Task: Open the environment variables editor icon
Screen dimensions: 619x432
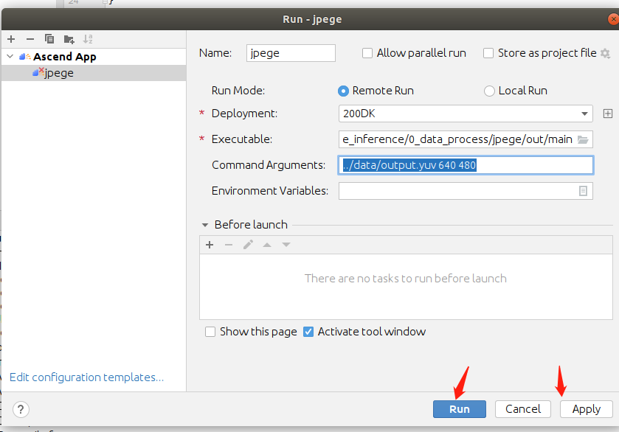Action: pyautogui.click(x=583, y=191)
